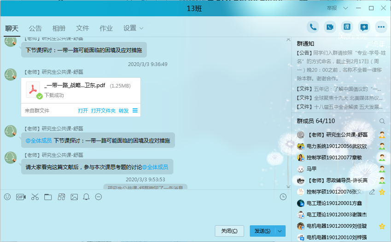391x242 pixels.
Task: Click the GIF video icon
Action: click(21, 197)
